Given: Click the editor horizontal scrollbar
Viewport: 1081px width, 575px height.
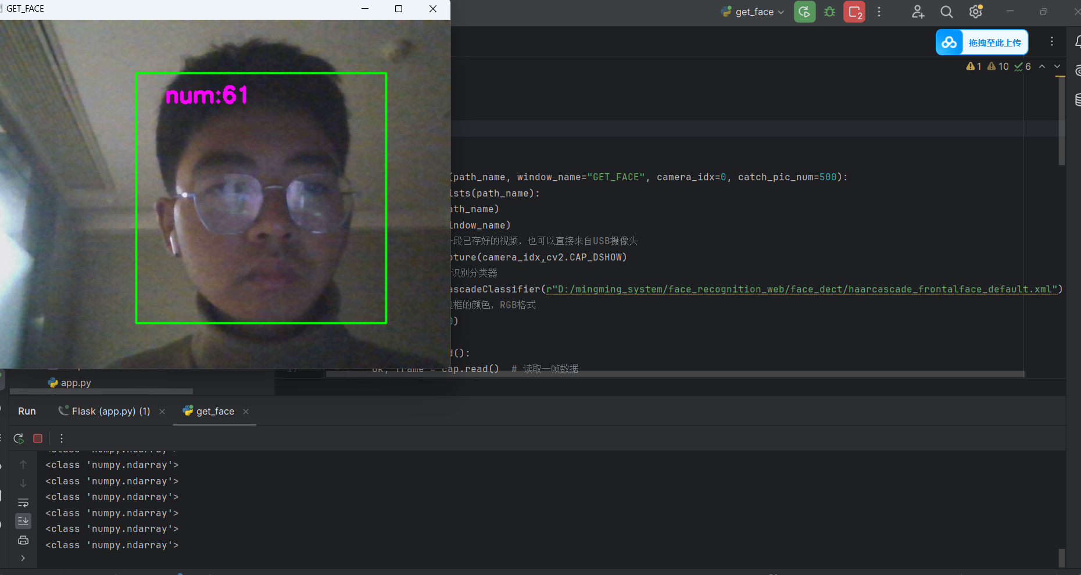Looking at the screenshot, I should pos(675,374).
